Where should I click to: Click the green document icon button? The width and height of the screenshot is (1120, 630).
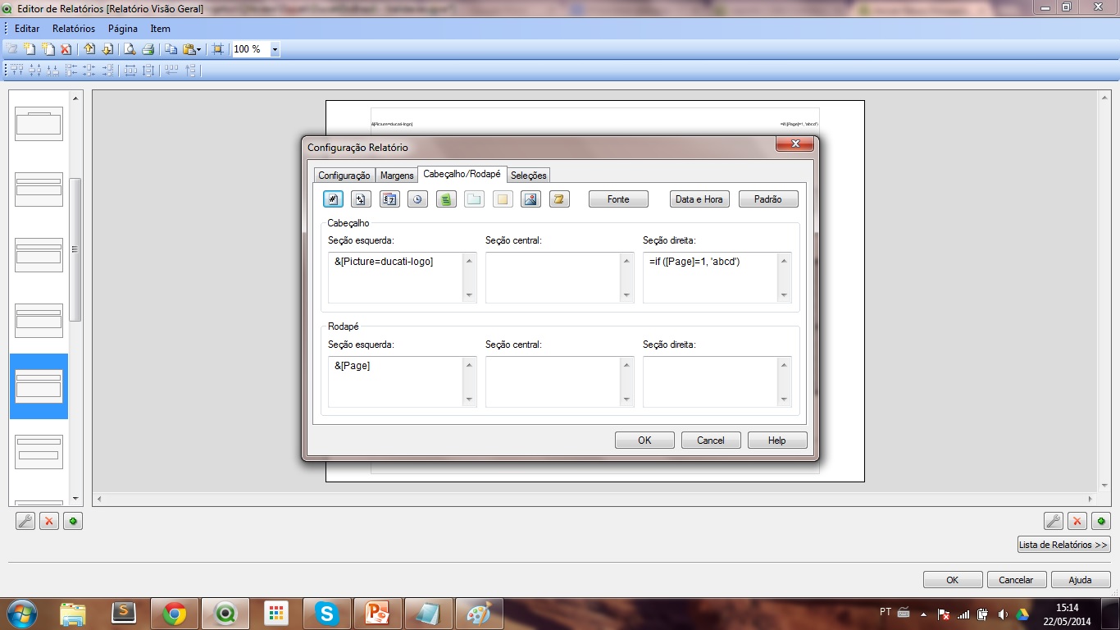coord(446,199)
